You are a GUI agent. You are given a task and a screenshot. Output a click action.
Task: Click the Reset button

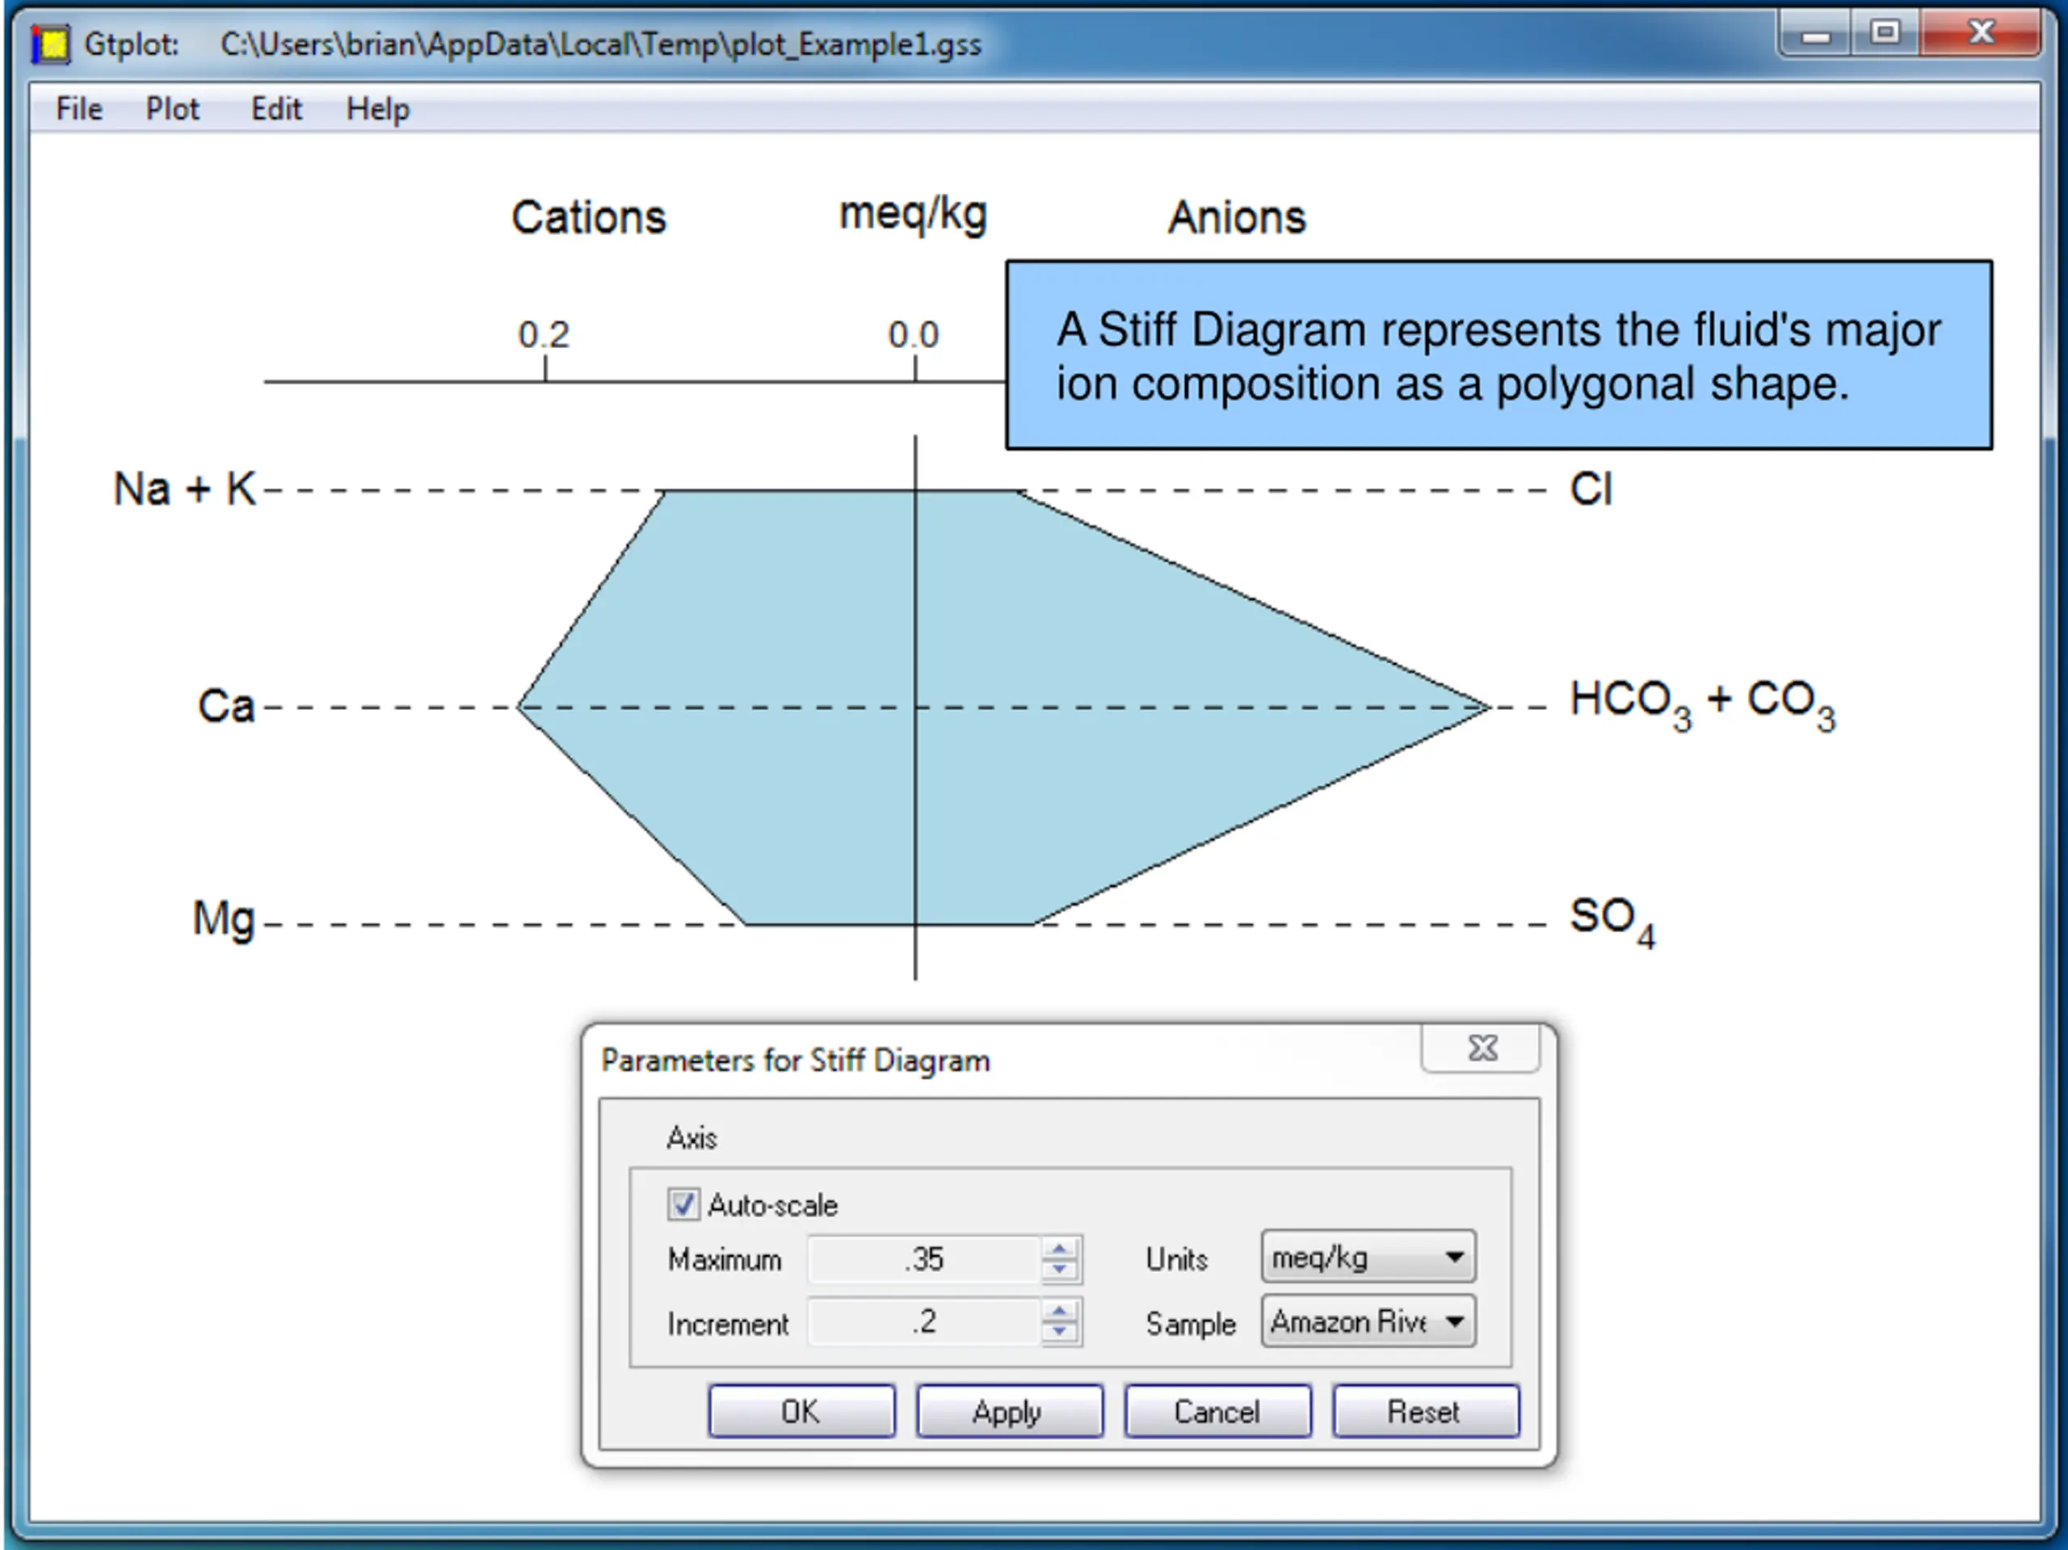point(1424,1411)
